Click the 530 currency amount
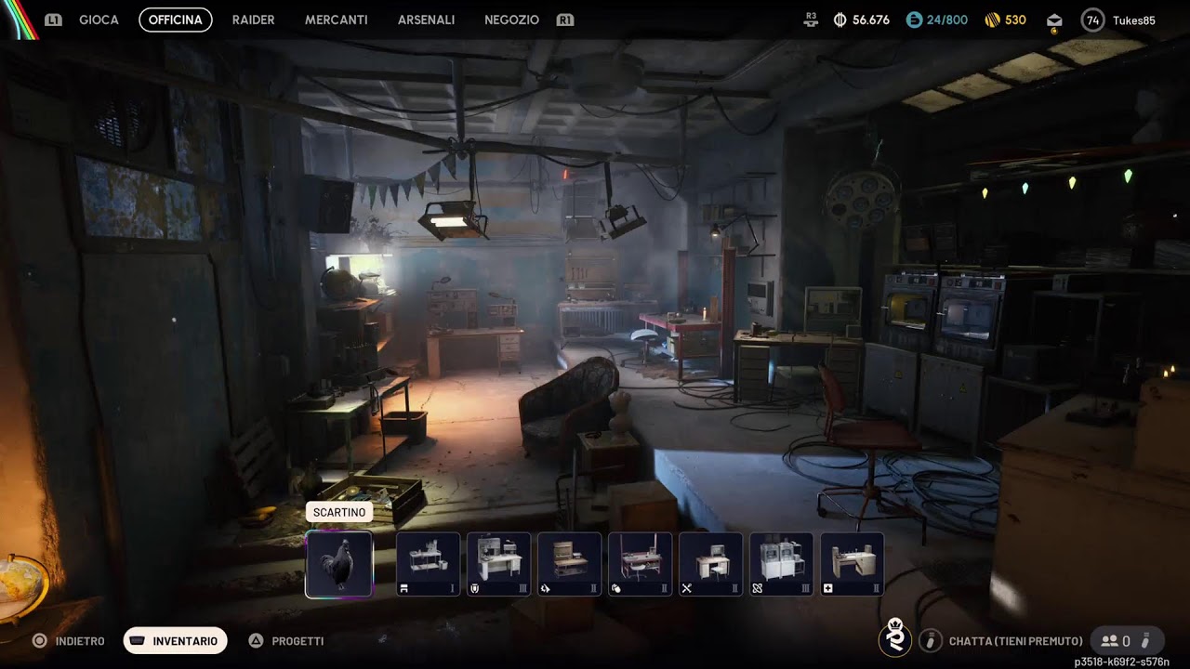 (1015, 20)
